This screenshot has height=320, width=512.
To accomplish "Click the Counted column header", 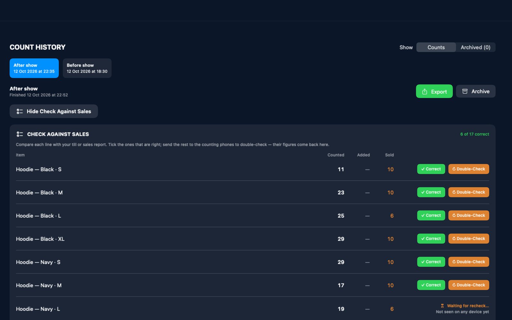I will 336,155.
